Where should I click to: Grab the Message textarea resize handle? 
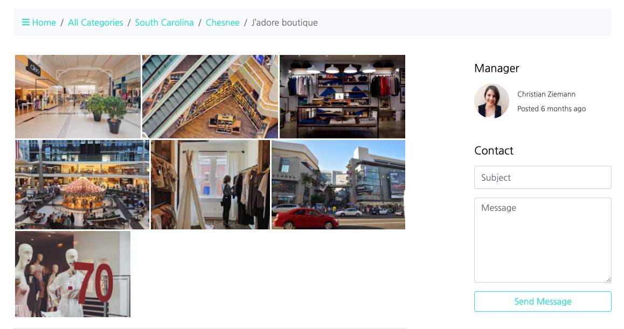608,279
